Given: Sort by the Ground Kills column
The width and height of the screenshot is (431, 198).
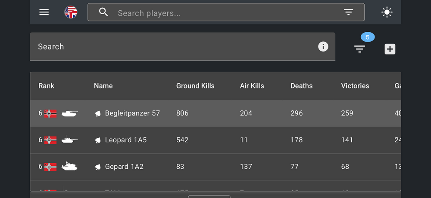Looking at the screenshot, I should 195,86.
